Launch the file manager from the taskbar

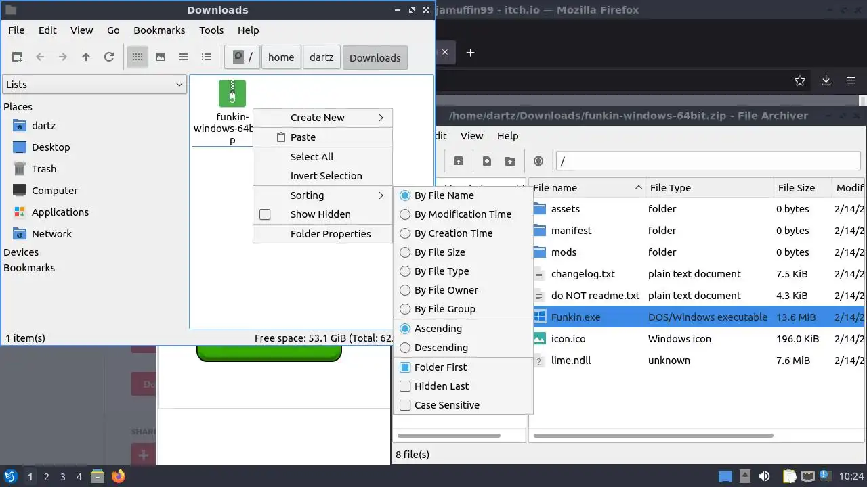[x=98, y=476]
